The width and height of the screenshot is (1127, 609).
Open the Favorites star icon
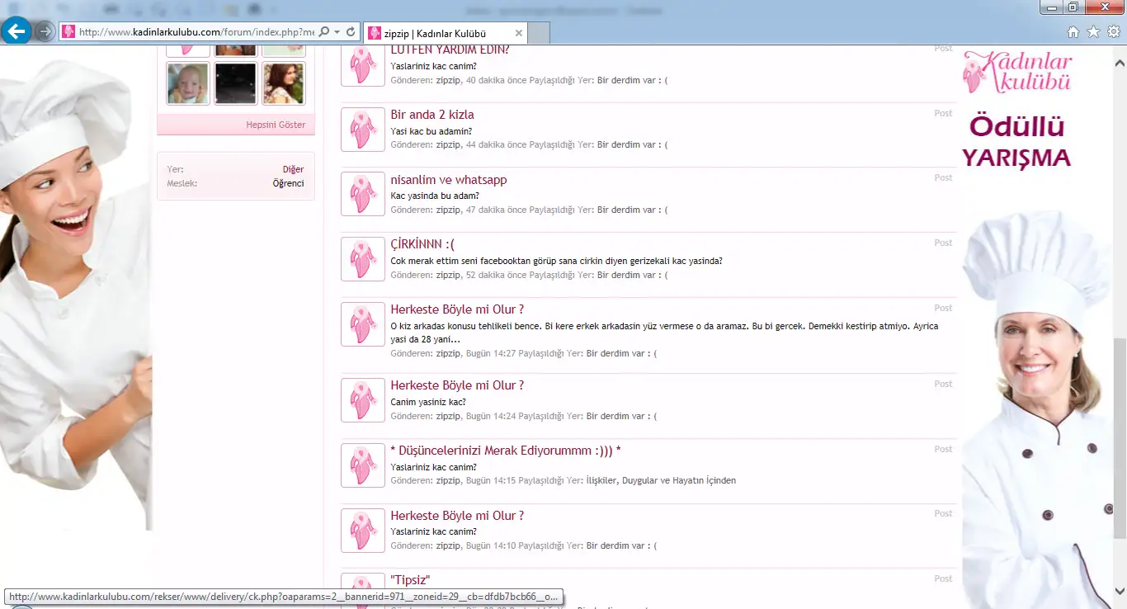coord(1093,32)
